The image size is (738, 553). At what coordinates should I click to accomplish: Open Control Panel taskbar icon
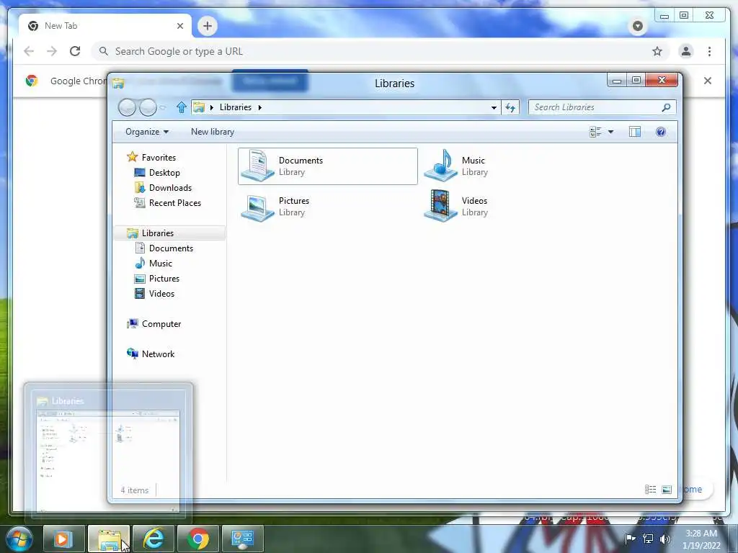pos(243,539)
